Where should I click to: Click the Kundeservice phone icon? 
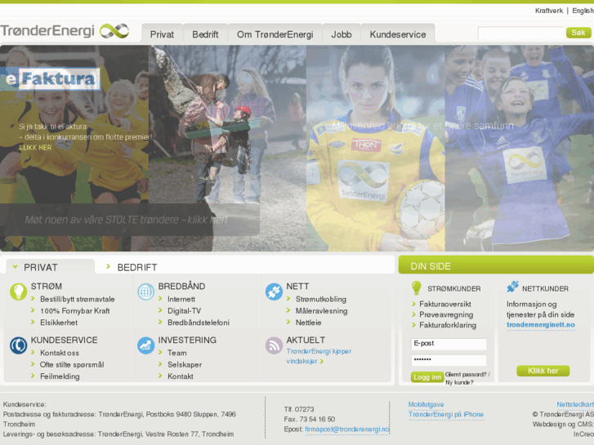(x=18, y=345)
